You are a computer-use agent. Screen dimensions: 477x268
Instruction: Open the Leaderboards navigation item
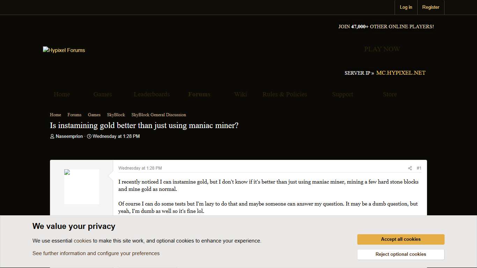coord(152,94)
